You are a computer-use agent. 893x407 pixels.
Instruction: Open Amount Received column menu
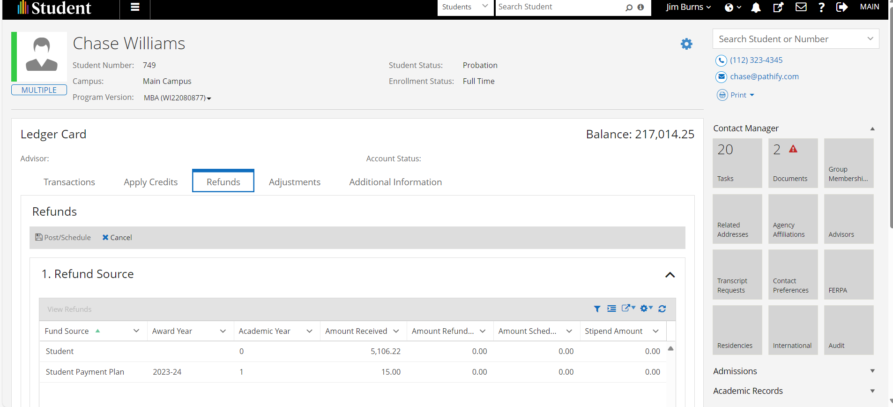[396, 331]
